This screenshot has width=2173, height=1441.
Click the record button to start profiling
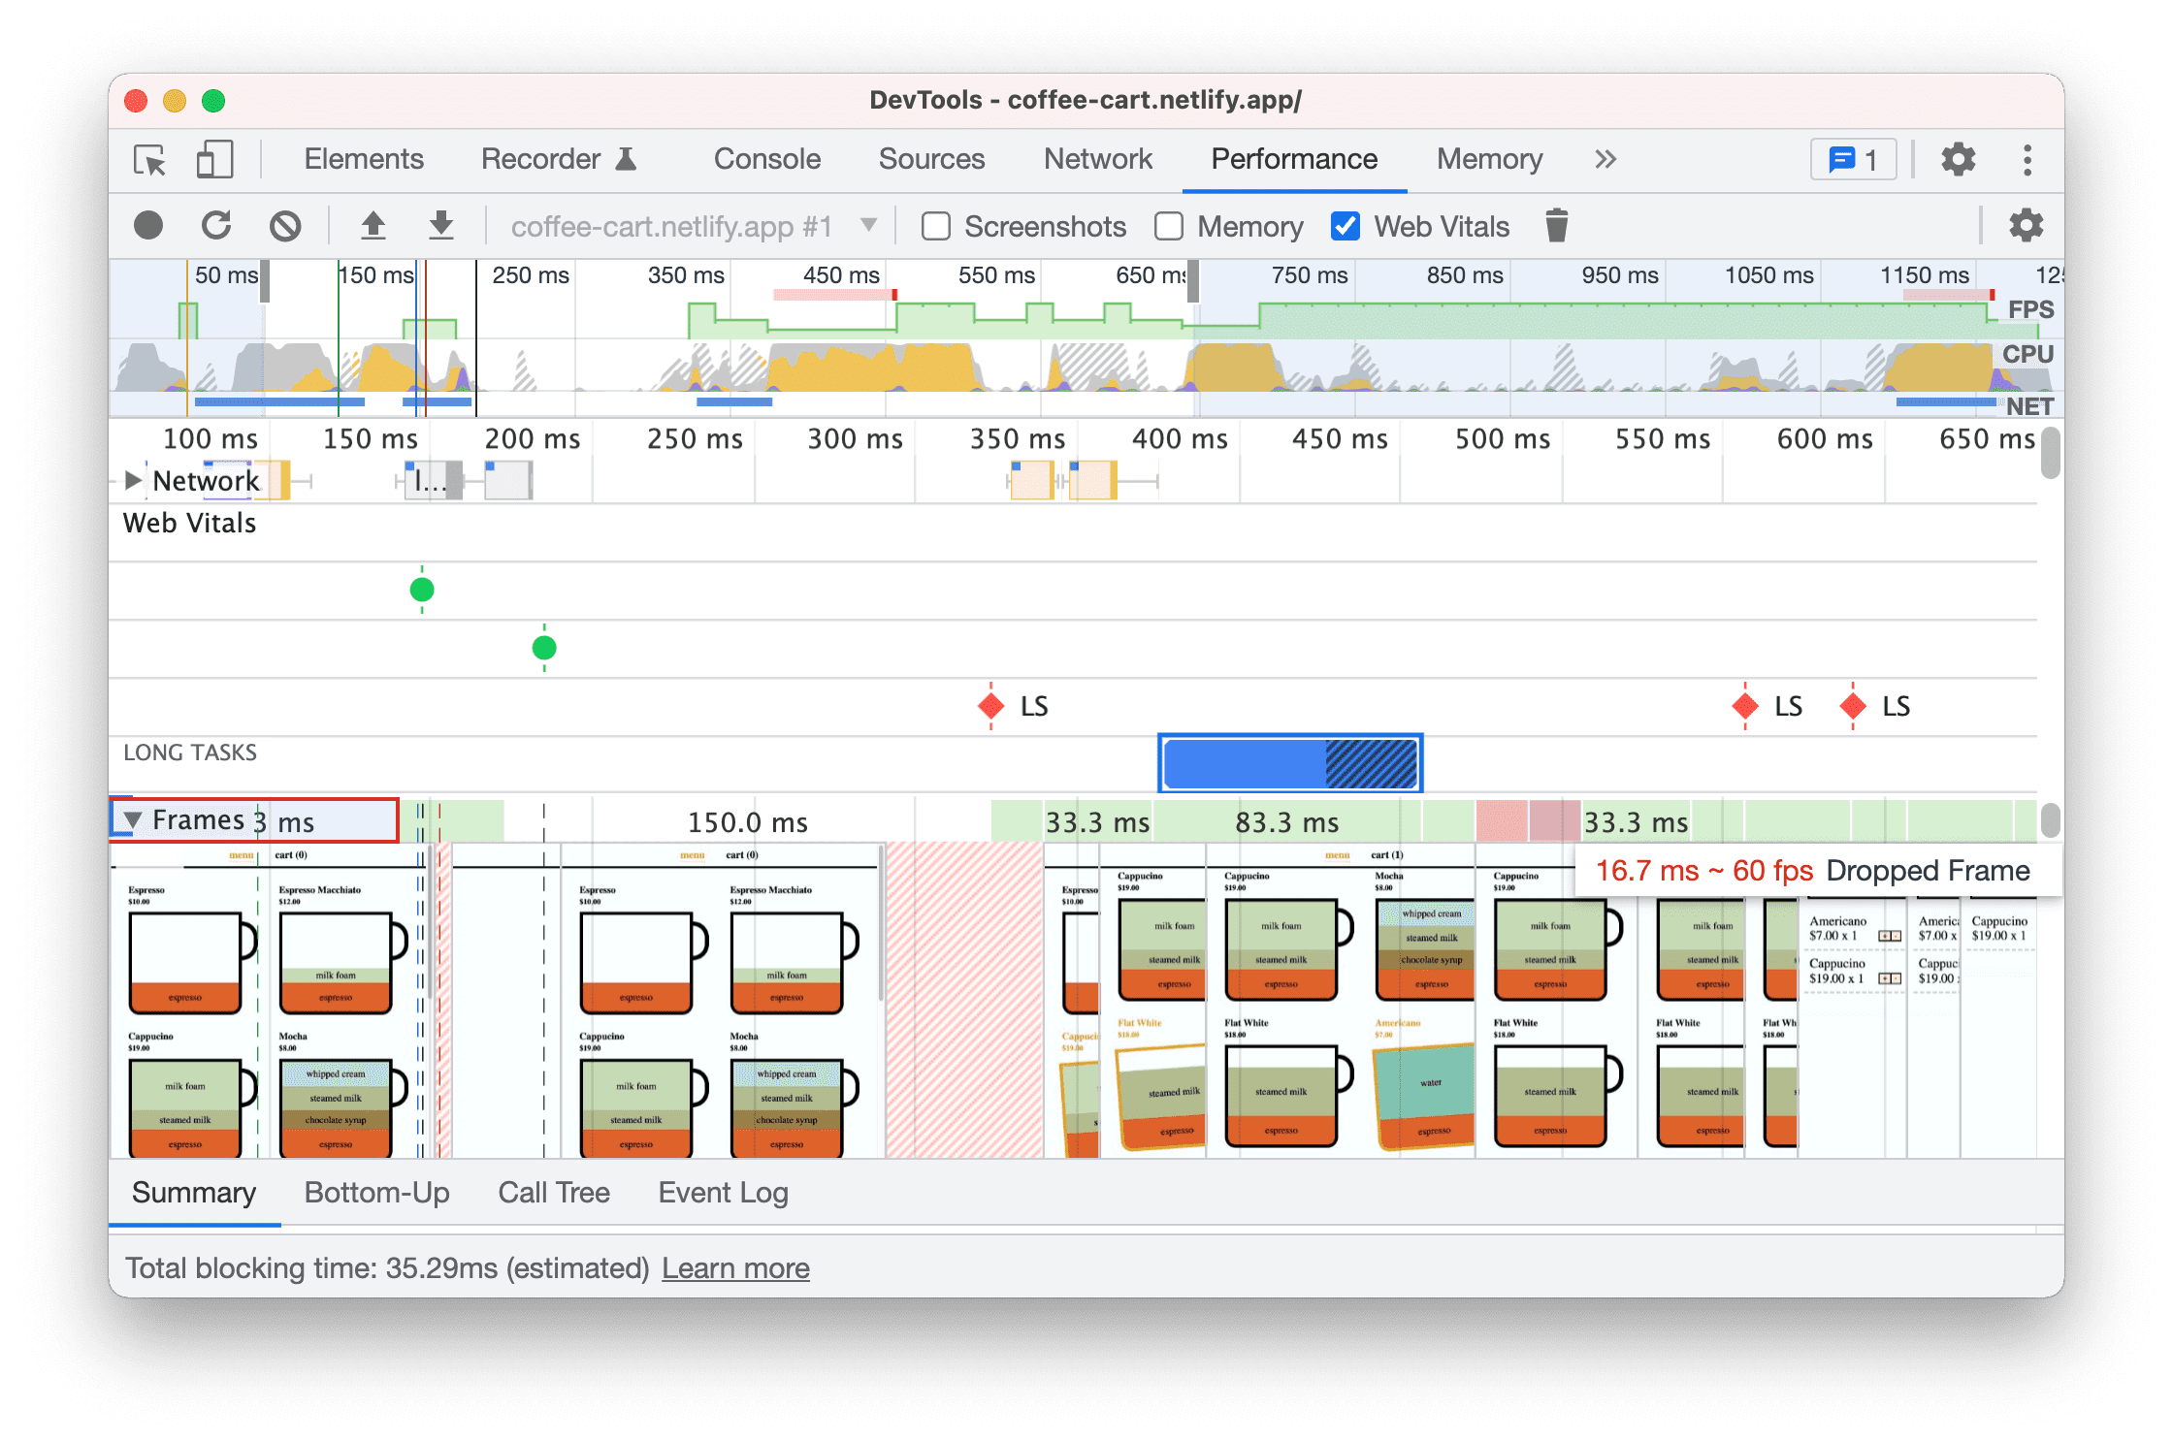click(x=146, y=225)
